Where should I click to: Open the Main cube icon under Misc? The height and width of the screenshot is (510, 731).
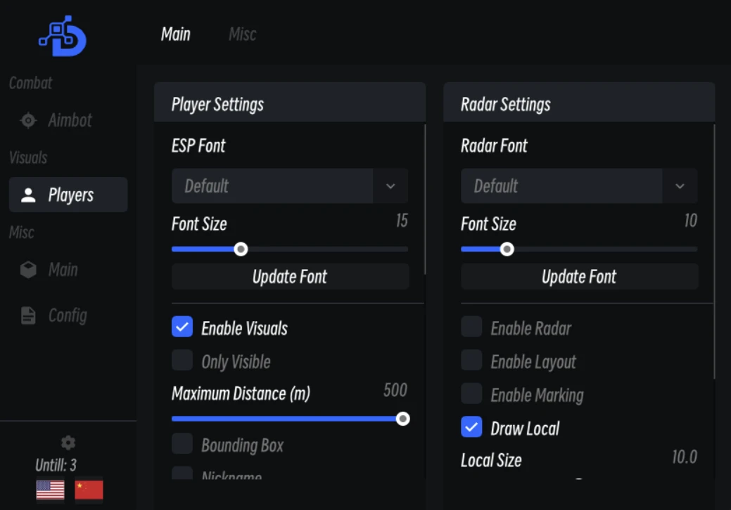click(x=28, y=270)
